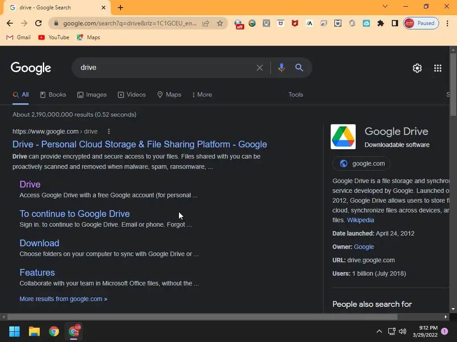The height and width of the screenshot is (342, 457).
Task: Open the volume control in tray
Action: [403, 331]
